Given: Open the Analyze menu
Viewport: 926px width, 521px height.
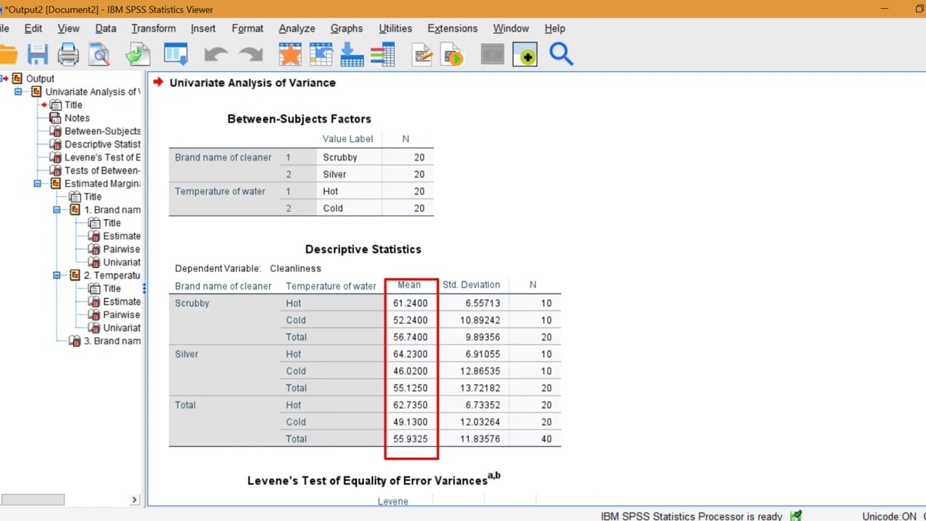Looking at the screenshot, I should (x=297, y=28).
